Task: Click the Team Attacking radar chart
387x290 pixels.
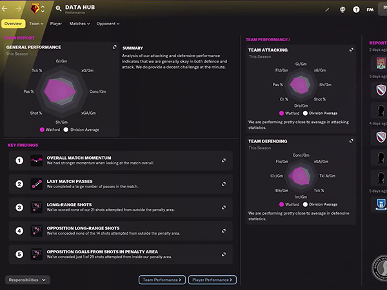Action: click(300, 85)
